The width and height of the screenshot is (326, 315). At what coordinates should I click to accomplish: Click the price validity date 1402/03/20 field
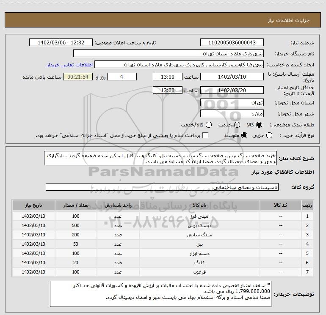(x=232, y=90)
